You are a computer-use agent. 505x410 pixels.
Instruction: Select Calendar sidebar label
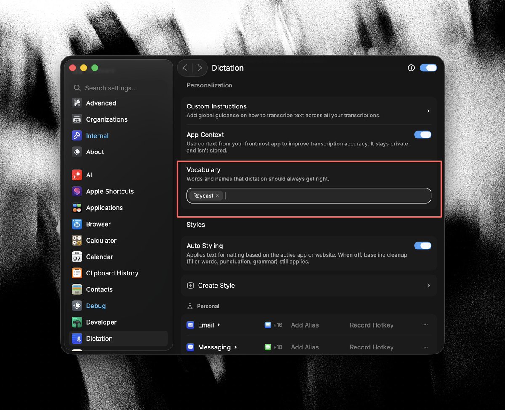pyautogui.click(x=99, y=257)
